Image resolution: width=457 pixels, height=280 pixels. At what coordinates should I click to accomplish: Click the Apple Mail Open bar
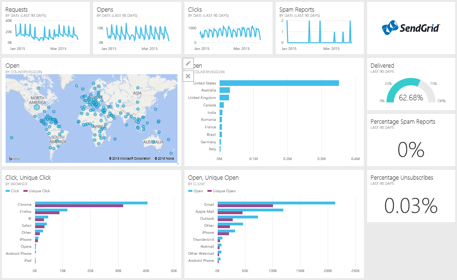(x=250, y=210)
